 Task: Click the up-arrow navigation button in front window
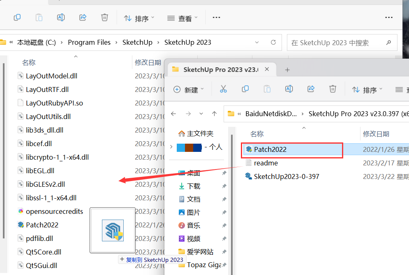214,114
